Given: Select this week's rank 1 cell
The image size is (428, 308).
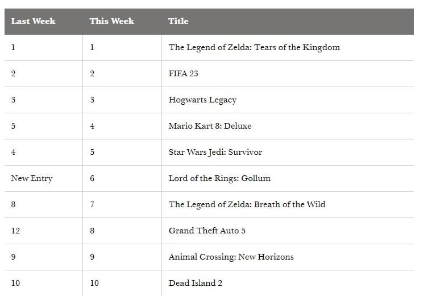Looking at the screenshot, I should click(92, 47).
